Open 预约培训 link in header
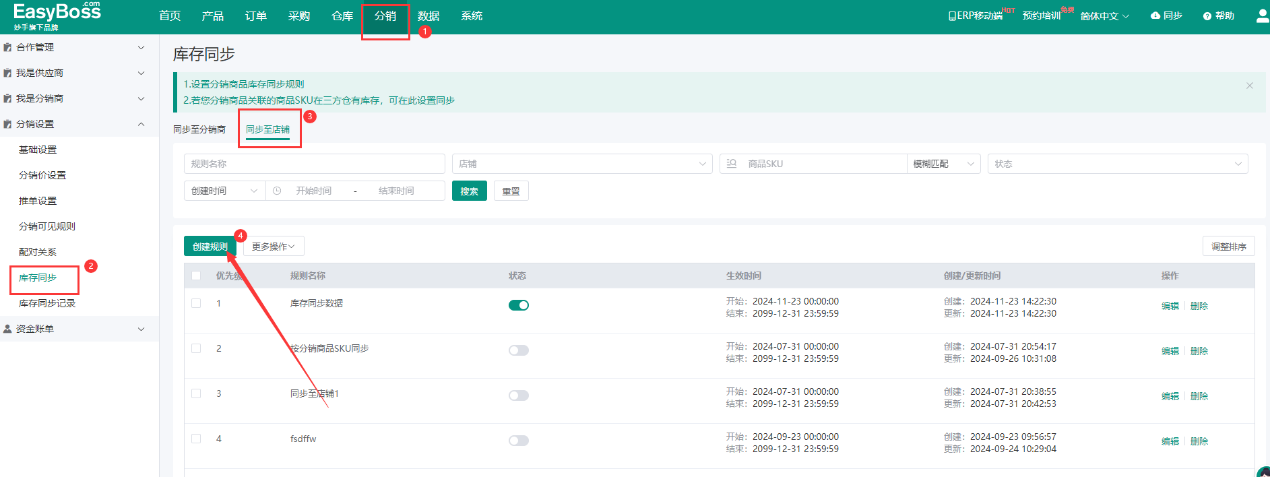The height and width of the screenshot is (477, 1270). (x=1042, y=15)
